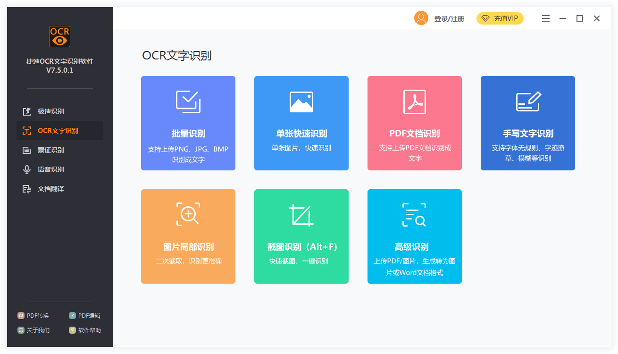Open the hamburger menu icon in title bar

pyautogui.click(x=546, y=18)
